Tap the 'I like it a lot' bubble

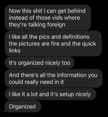coord(51,94)
